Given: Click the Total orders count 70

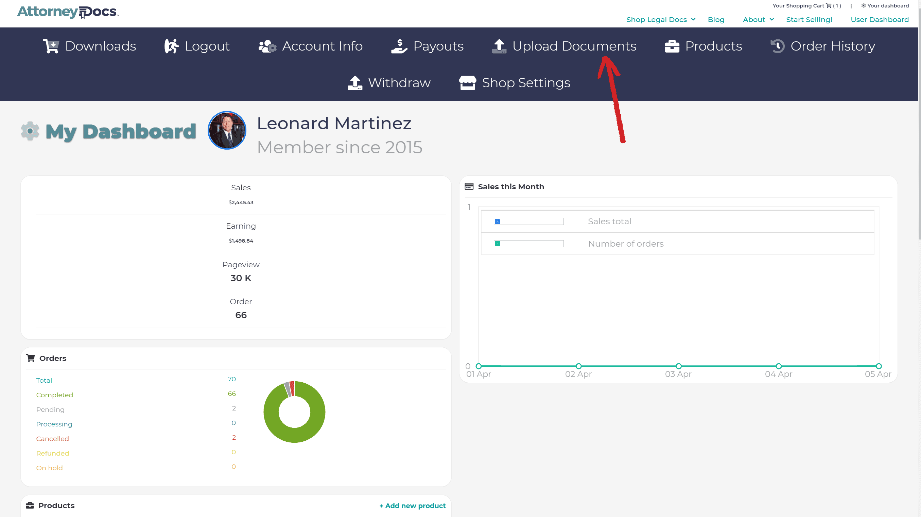Looking at the screenshot, I should [x=232, y=379].
